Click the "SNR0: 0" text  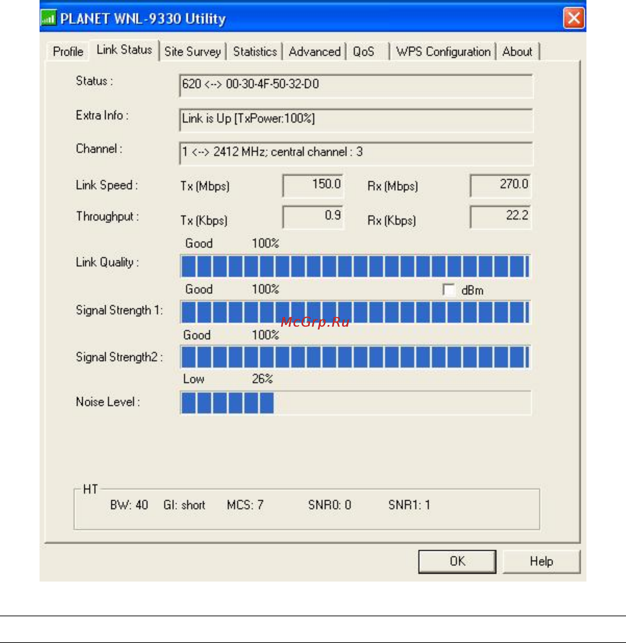tap(330, 505)
